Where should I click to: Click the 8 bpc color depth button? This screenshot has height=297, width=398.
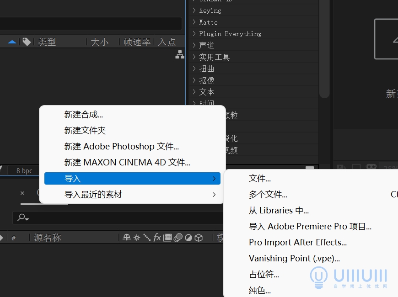[24, 171]
